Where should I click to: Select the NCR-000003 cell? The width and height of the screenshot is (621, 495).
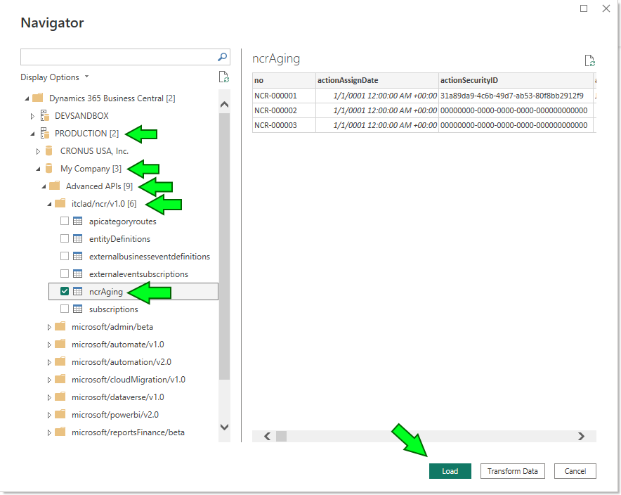[x=284, y=125]
